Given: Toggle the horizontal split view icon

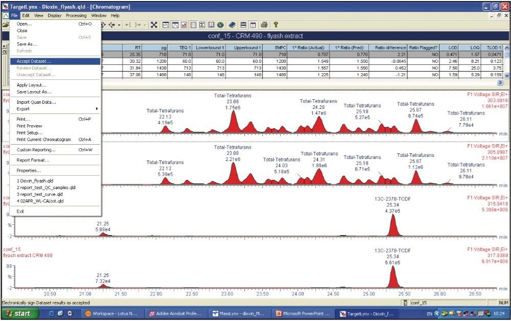Looking at the screenshot, I should coord(243,25).
